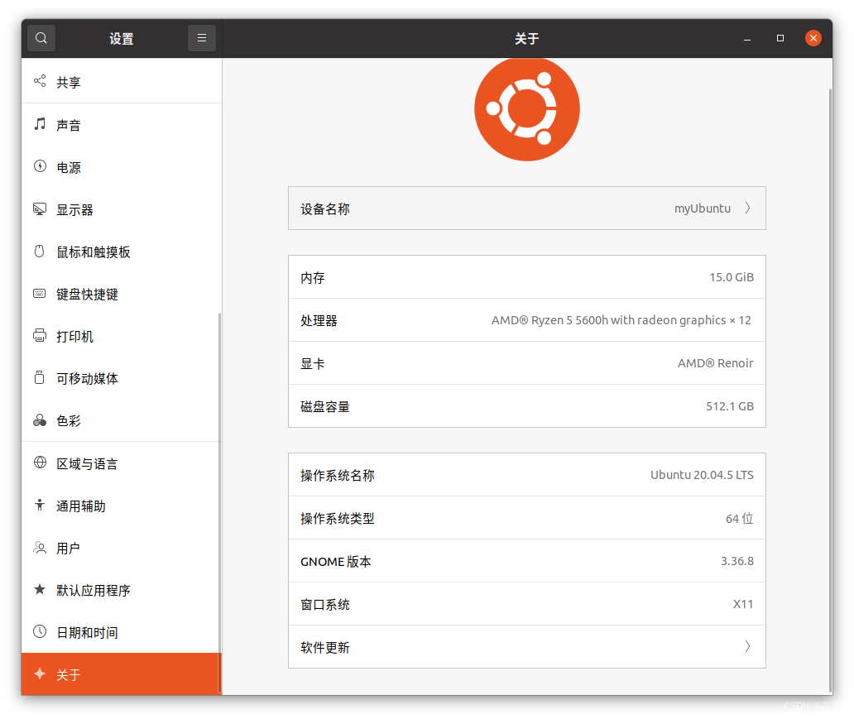
Task: Click the 声音 sound note icon
Action: pos(39,124)
